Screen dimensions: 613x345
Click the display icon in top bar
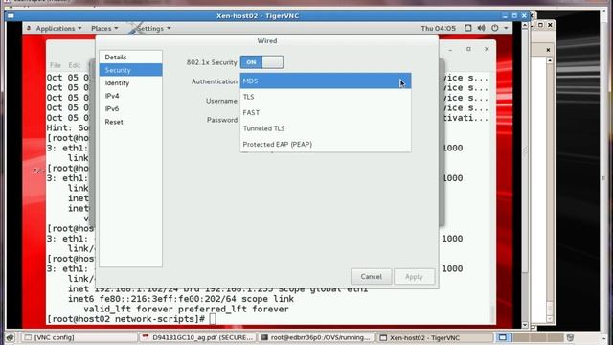(x=468, y=28)
